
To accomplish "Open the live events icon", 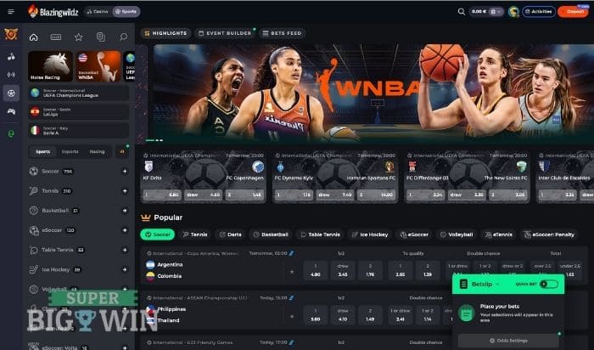I will point(56,37).
